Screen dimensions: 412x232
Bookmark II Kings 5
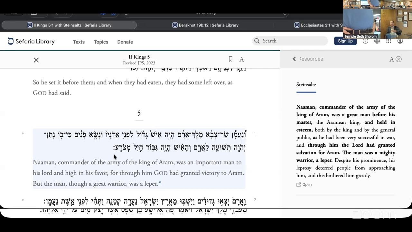230,59
